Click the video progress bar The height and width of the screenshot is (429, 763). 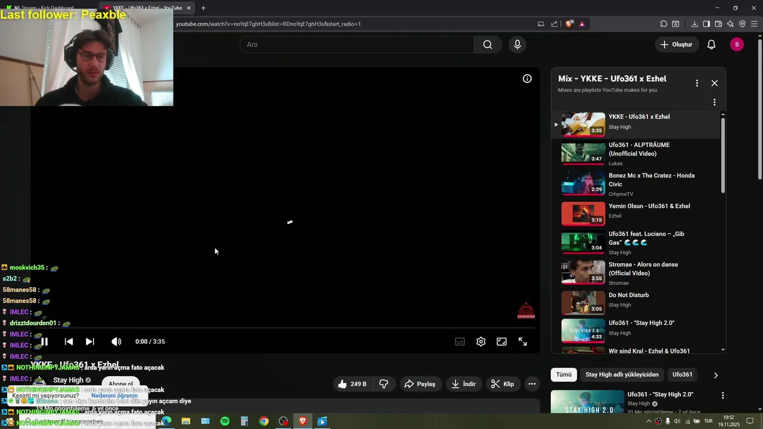285,328
